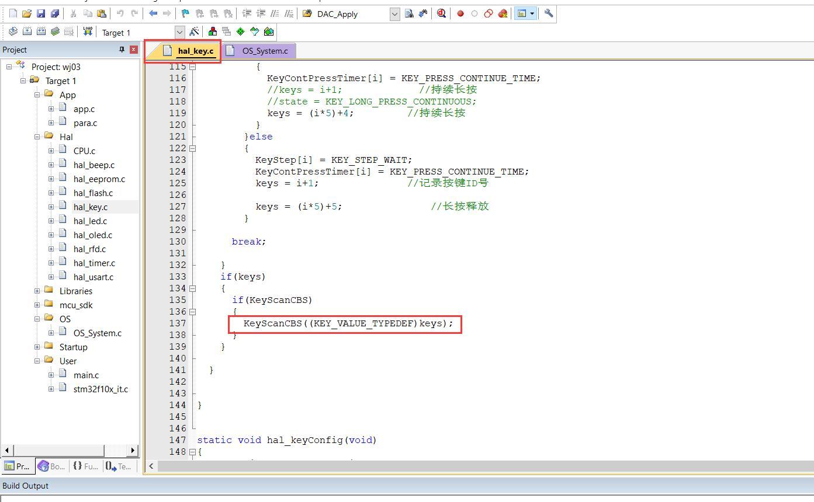Disable all breakpoints with the double-circle icon
Image resolution: width=814 pixels, height=502 pixels.
click(x=489, y=13)
